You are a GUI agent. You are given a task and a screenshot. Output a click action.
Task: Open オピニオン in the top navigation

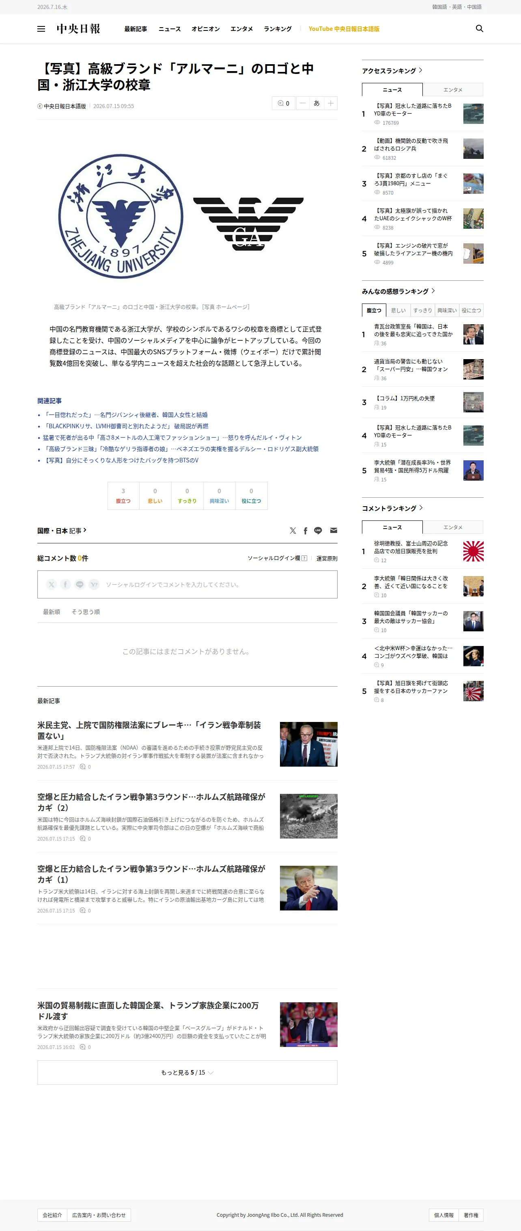[206, 29]
